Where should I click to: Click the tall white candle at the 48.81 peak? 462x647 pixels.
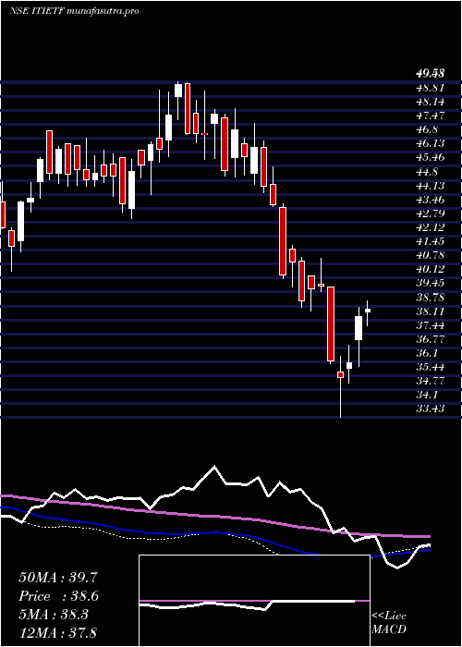point(178,91)
